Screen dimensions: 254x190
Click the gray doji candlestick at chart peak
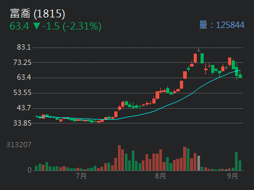199,50
